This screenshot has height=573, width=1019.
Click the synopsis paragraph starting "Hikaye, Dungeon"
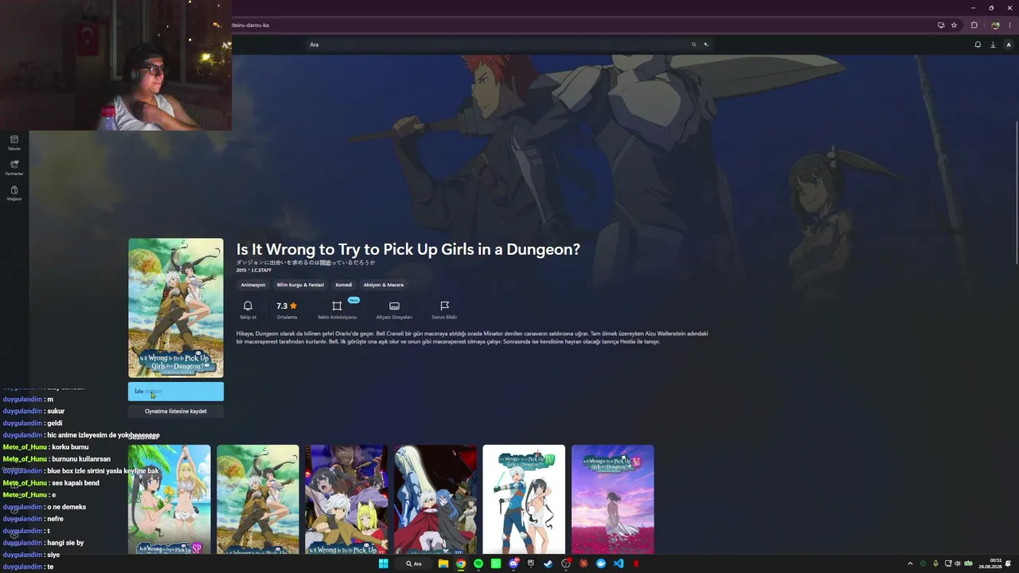click(472, 337)
